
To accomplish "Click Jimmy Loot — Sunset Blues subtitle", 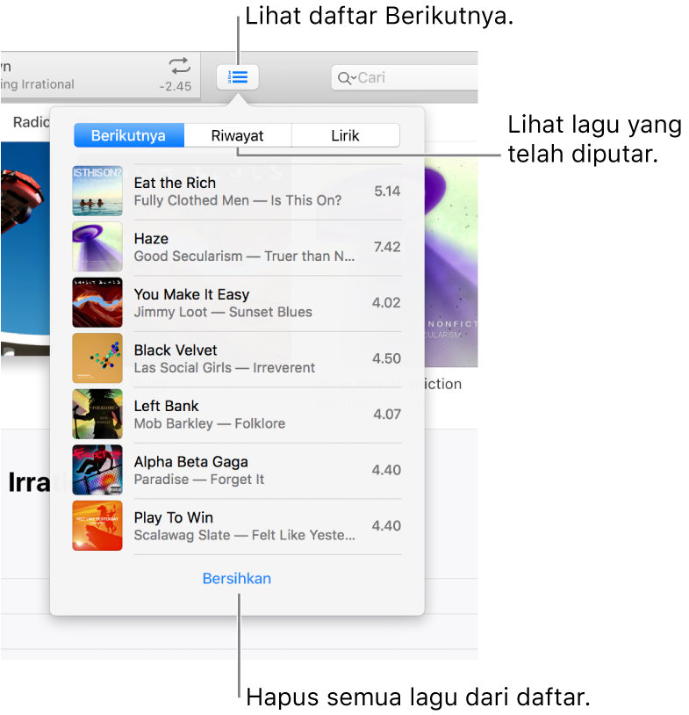I will click(223, 312).
